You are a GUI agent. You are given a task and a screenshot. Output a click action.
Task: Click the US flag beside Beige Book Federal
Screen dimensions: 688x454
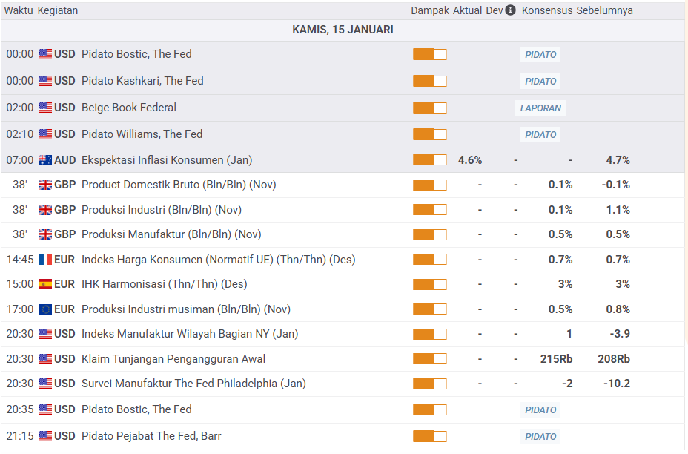[45, 108]
